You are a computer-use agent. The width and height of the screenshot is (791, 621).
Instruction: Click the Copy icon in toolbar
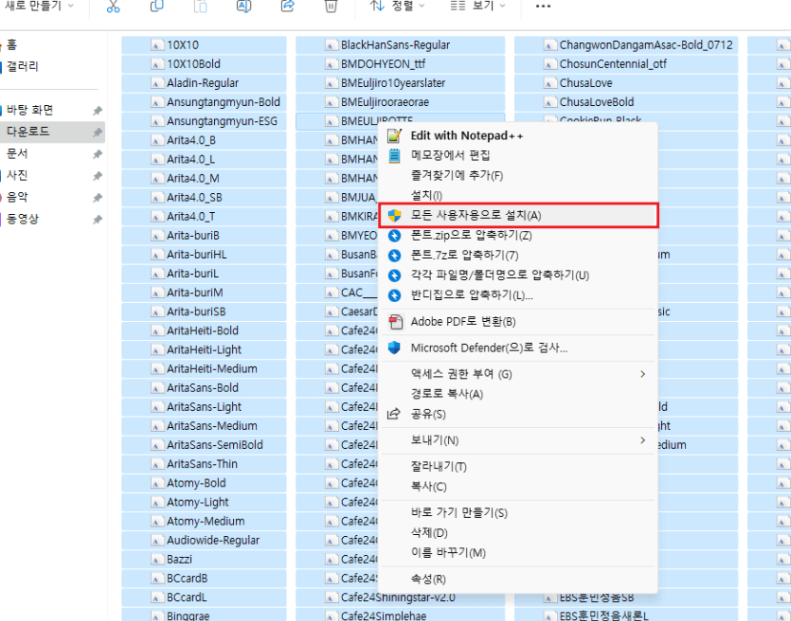[157, 6]
